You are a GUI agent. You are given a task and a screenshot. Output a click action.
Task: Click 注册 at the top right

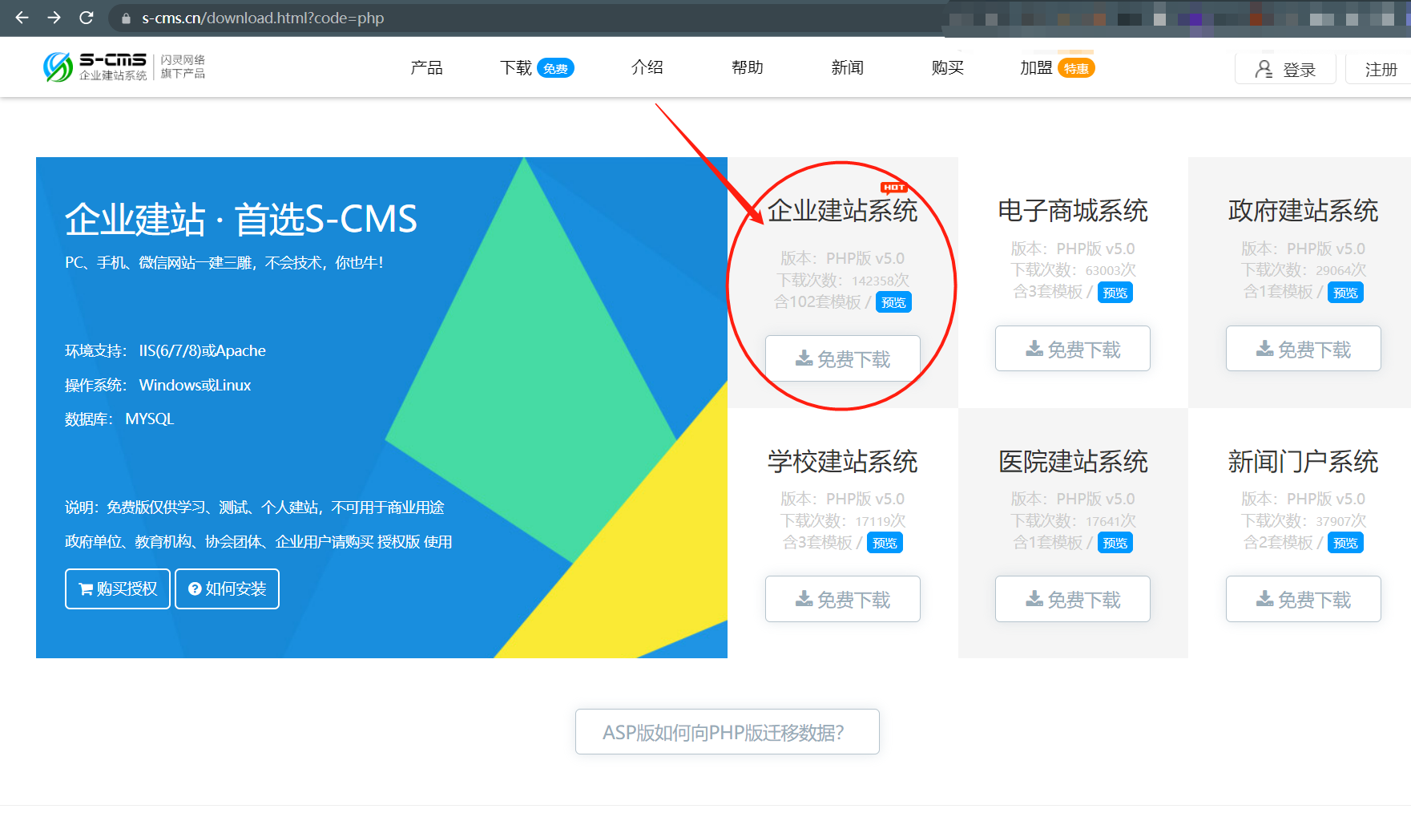tap(1382, 69)
